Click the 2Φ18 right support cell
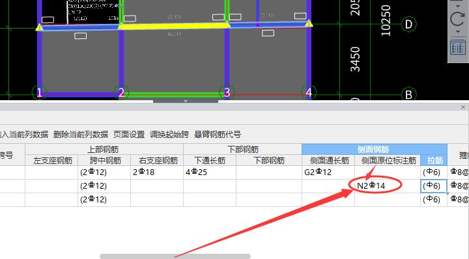Viewport: 469px width, 259px height. (157, 172)
